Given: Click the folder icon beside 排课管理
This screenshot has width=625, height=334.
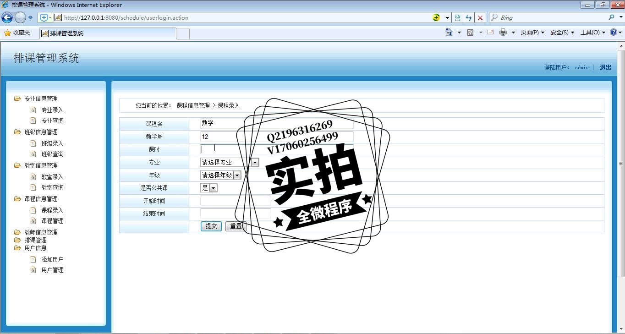Looking at the screenshot, I should tap(17, 240).
